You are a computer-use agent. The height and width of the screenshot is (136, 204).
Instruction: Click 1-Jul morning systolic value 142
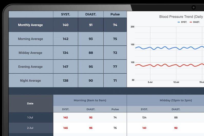tap(66, 118)
